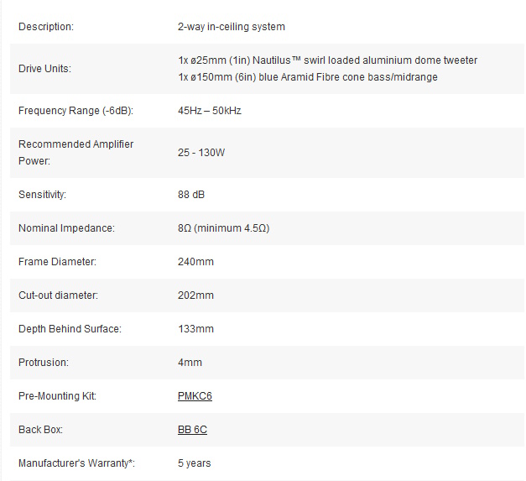Click the "Frequency Range (-6dB):" label

[x=76, y=111]
